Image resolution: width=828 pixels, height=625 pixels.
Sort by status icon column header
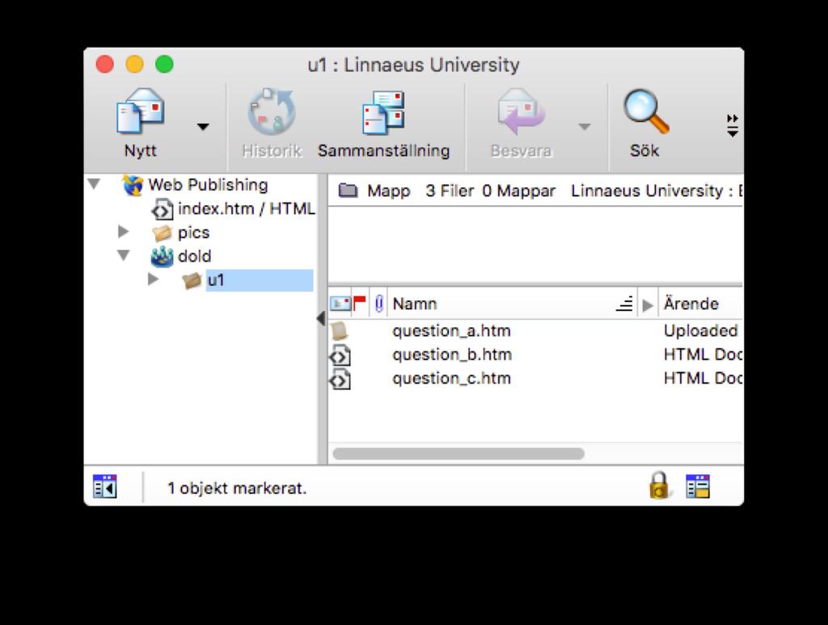click(340, 304)
